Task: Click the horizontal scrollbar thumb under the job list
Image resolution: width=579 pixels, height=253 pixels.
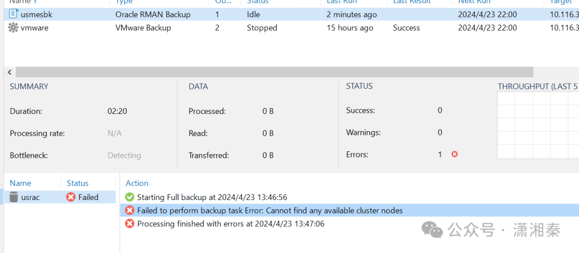Action: point(273,72)
